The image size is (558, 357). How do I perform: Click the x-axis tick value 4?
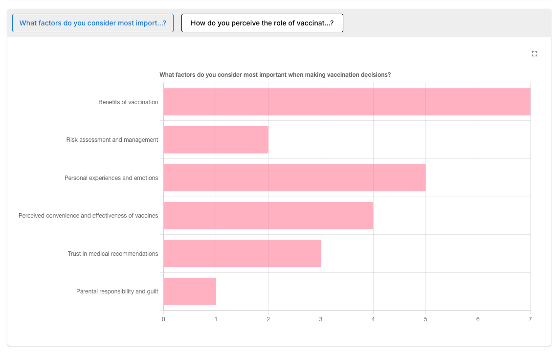pyautogui.click(x=373, y=319)
